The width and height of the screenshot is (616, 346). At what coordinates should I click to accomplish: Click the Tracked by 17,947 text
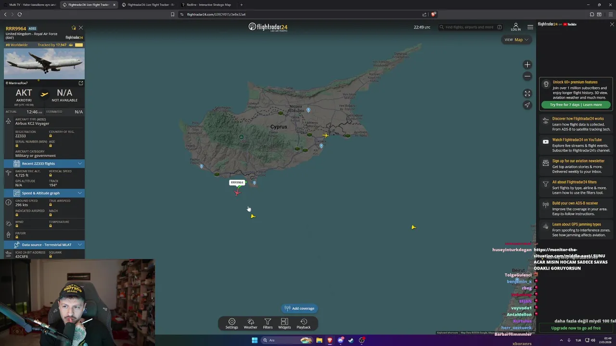[52, 45]
